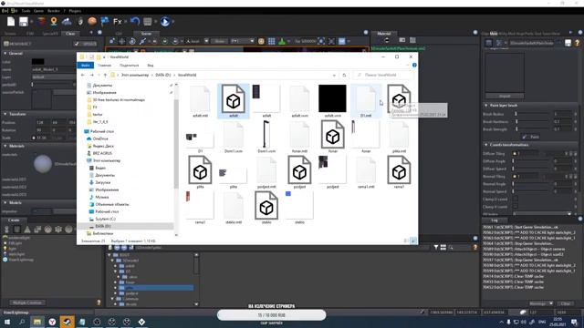The image size is (584, 328).
Task: Select DATA (D:) drive in sidebar
Action: pos(102,226)
